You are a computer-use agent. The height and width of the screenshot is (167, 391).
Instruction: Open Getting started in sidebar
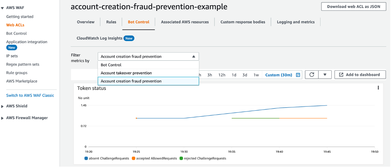(20, 17)
